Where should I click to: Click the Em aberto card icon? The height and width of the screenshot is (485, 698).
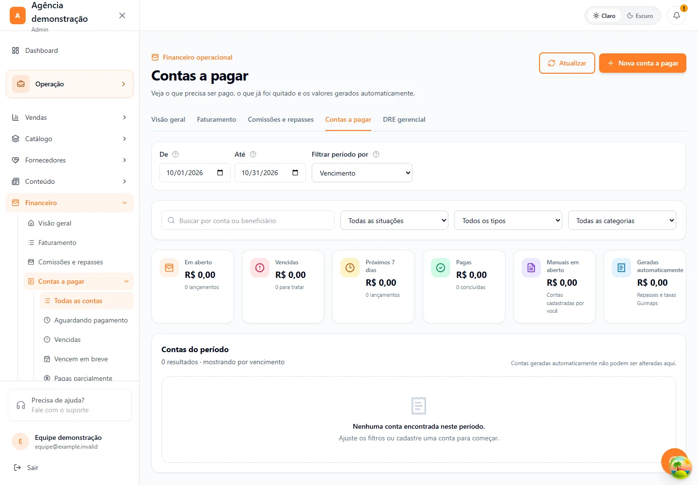169,268
